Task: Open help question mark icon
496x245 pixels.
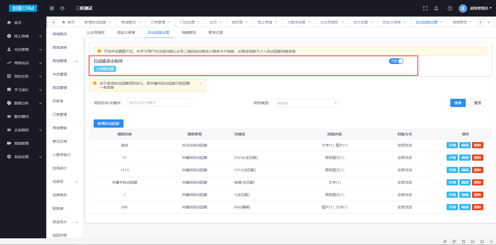Action: click(x=450, y=8)
